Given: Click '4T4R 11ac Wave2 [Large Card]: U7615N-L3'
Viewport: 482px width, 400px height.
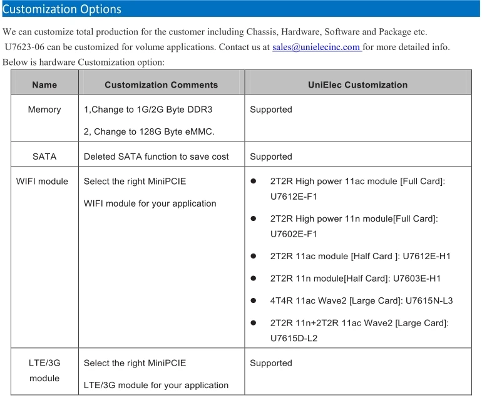Looking at the screenshot, I should tap(362, 300).
